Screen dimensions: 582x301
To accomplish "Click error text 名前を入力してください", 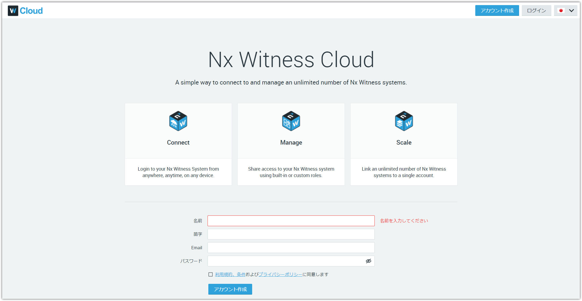I will 404,221.
